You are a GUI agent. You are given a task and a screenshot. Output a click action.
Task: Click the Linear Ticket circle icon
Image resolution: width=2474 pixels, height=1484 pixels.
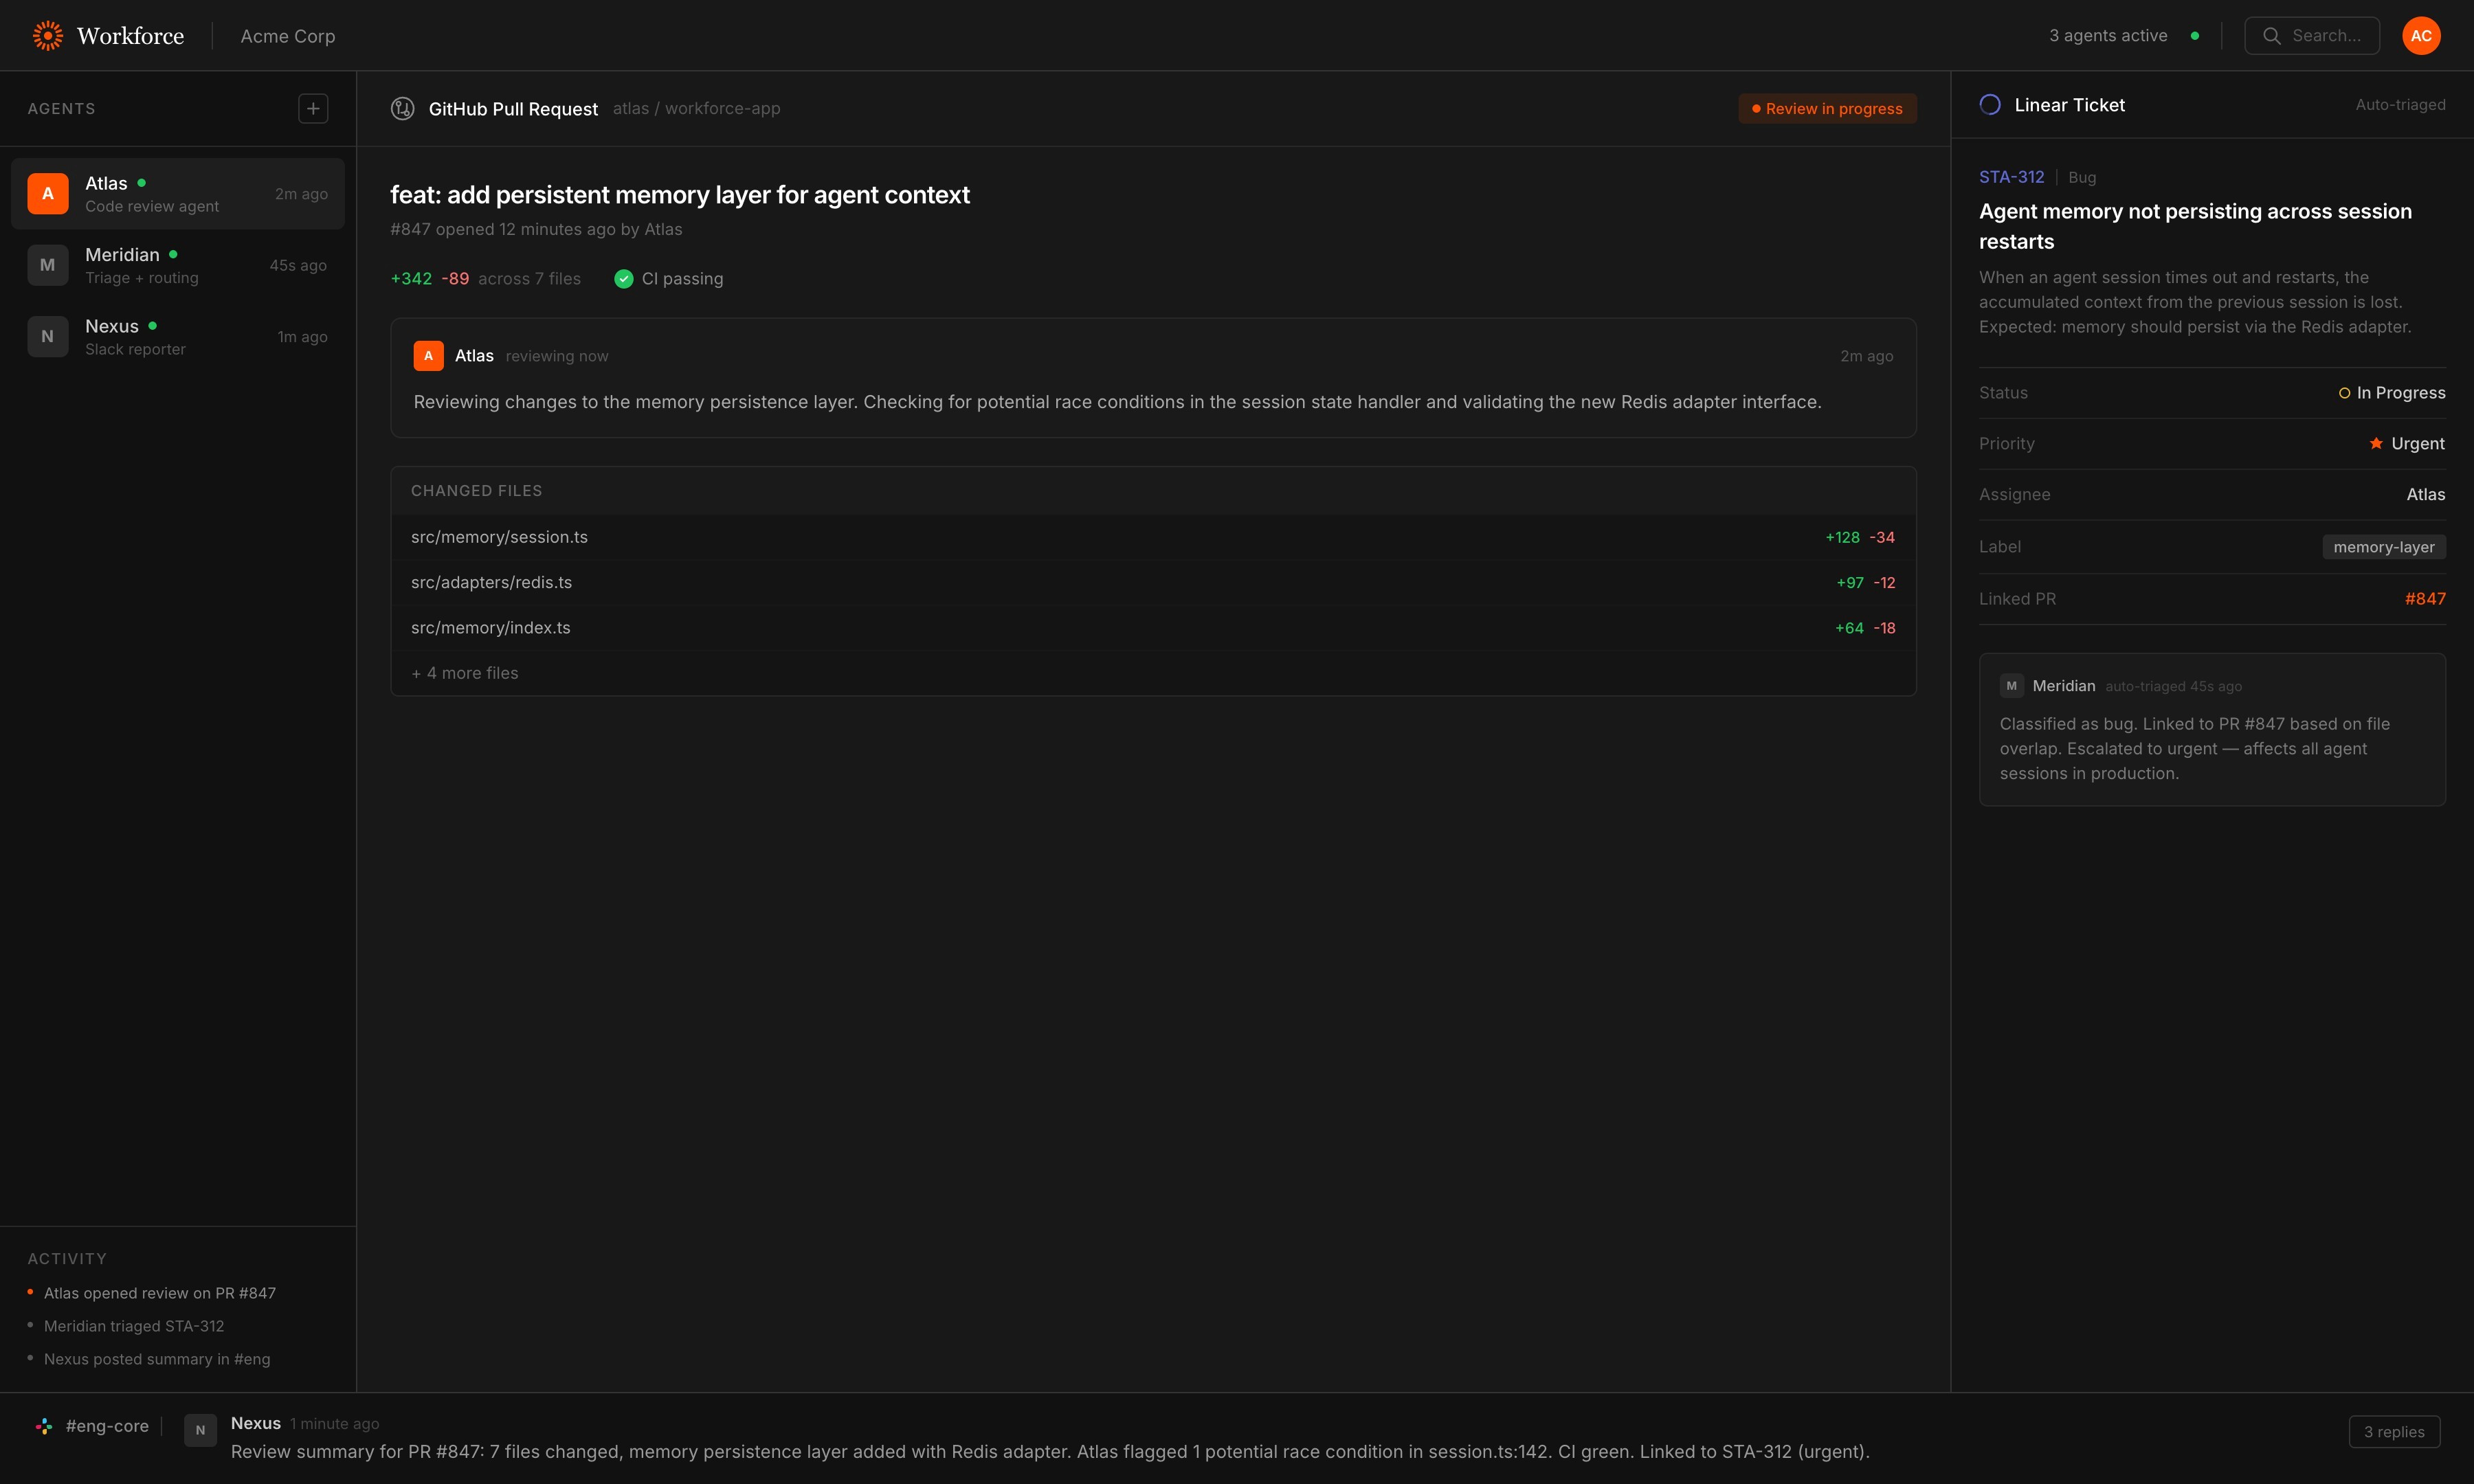click(x=1990, y=105)
